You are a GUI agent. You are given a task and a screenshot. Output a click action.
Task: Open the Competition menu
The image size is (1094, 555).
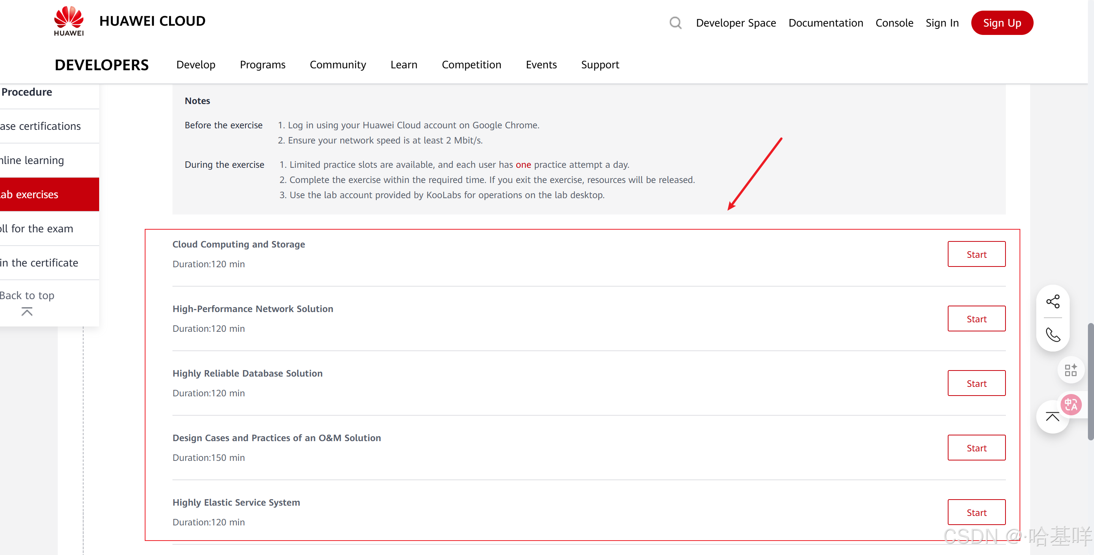[471, 65]
